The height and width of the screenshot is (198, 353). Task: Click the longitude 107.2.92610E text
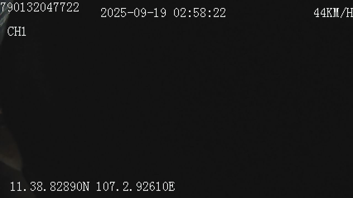pos(135,186)
